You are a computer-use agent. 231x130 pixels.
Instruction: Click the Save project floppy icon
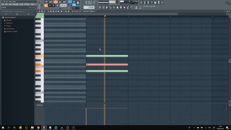pos(155,3)
